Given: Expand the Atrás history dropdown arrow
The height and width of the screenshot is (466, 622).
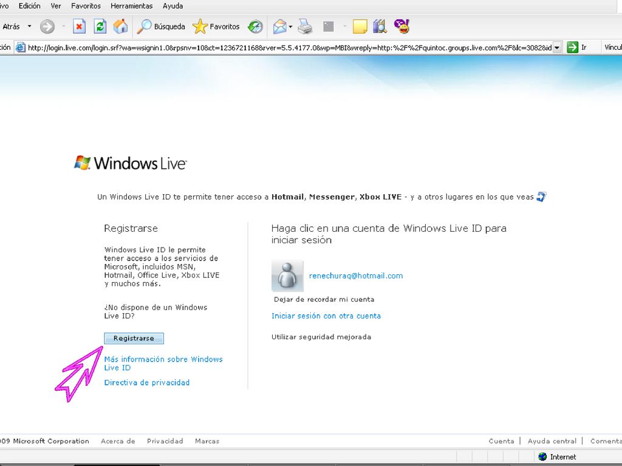Looking at the screenshot, I should click(x=29, y=27).
